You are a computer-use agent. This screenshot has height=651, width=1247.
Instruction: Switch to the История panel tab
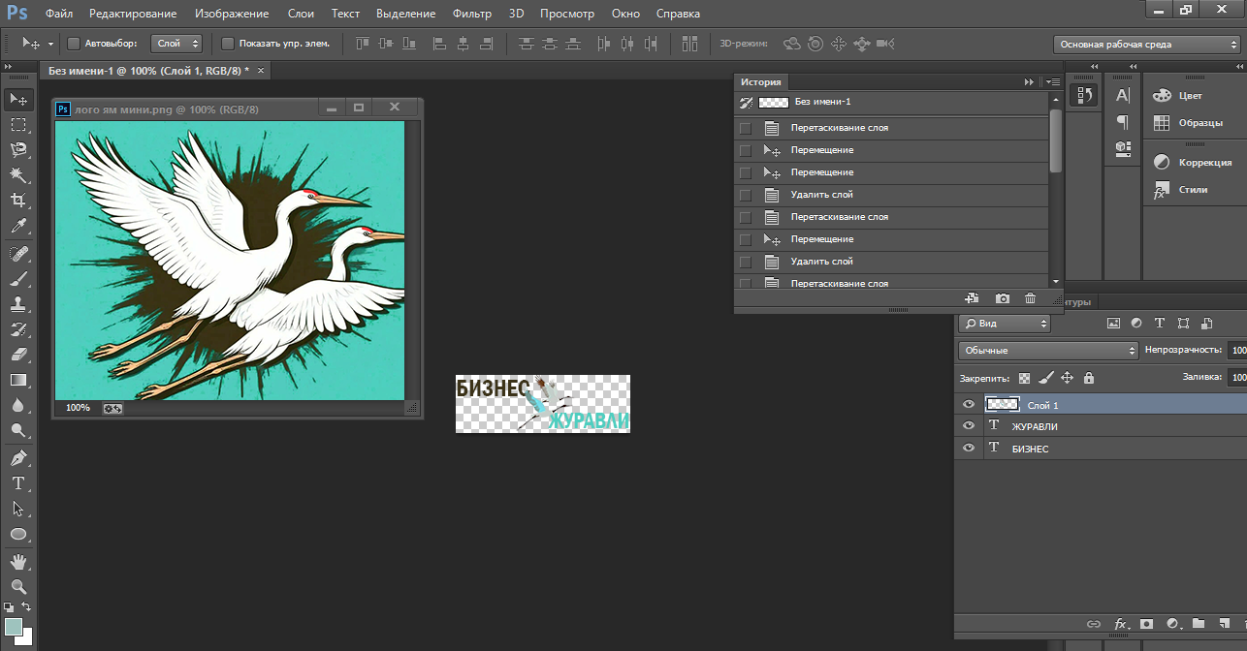tap(760, 82)
